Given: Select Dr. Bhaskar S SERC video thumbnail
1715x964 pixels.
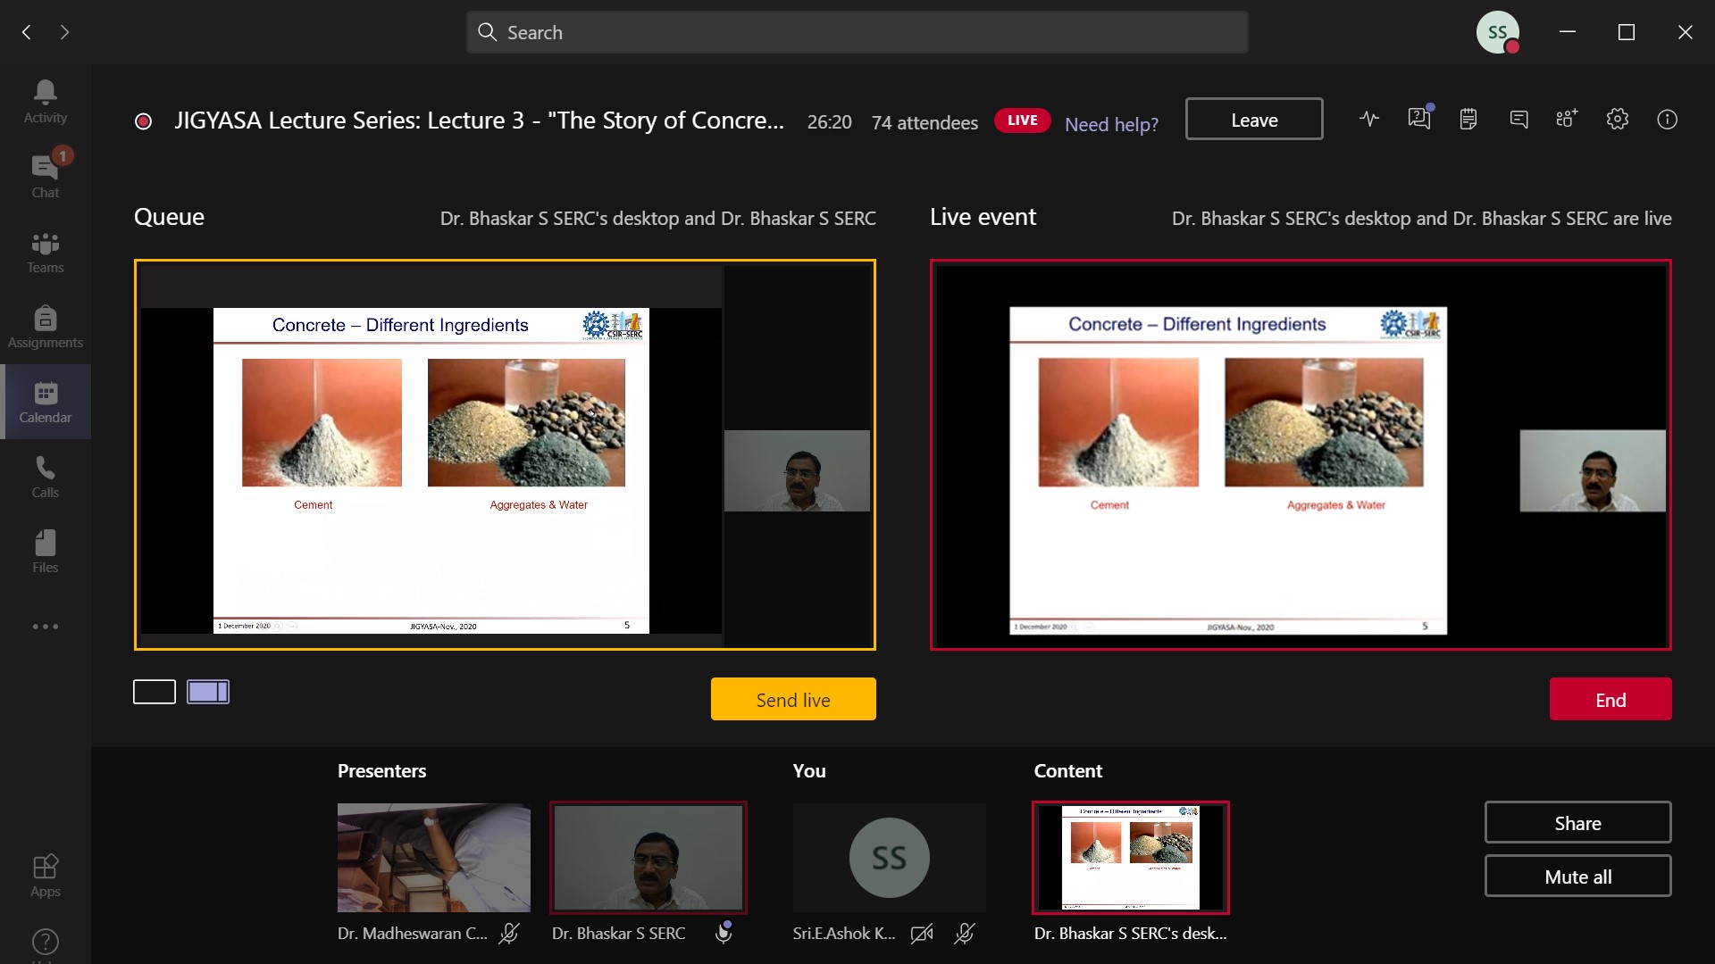Looking at the screenshot, I should coord(648,858).
